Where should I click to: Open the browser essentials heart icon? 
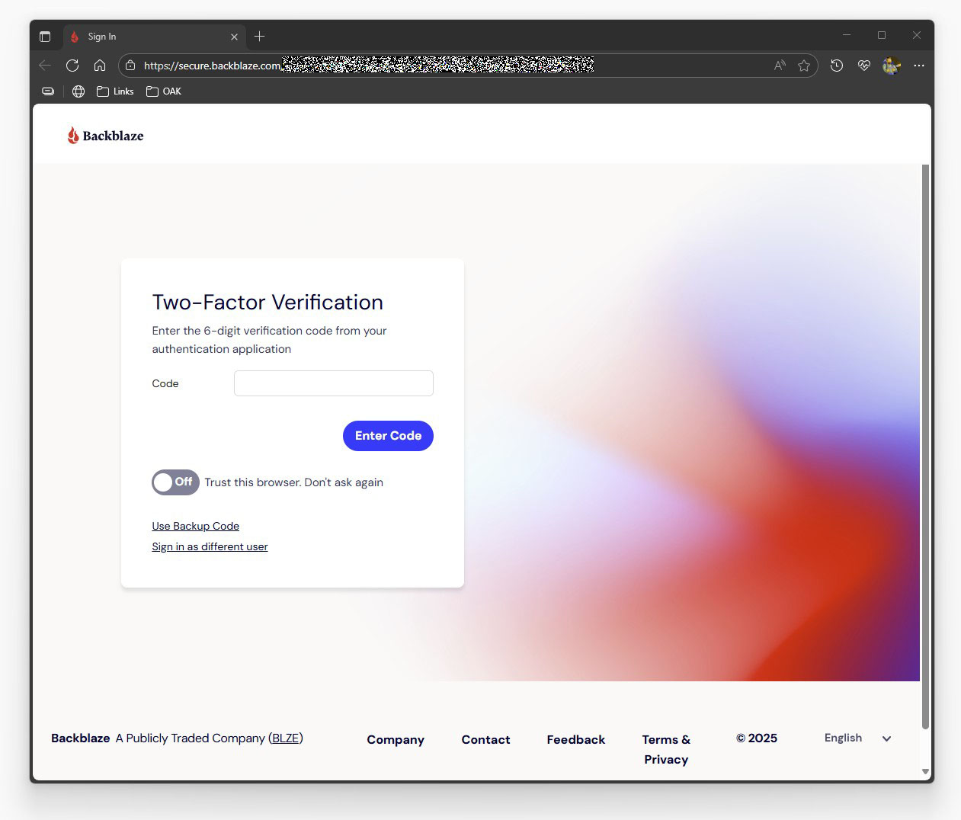[863, 66]
